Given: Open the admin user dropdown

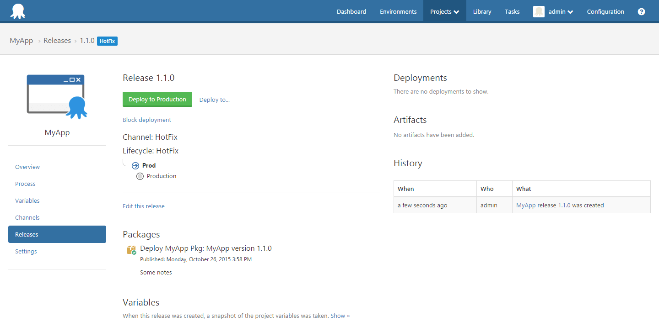Looking at the screenshot, I should 561,12.
